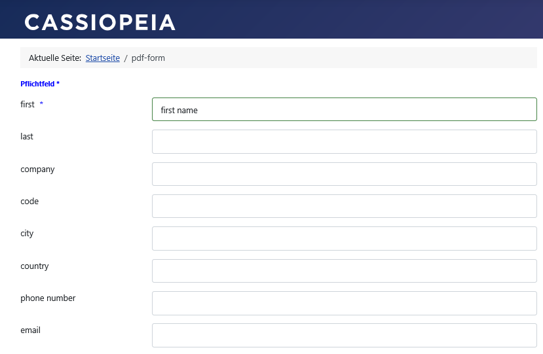Click the pdf-form breadcrumb text

[148, 58]
